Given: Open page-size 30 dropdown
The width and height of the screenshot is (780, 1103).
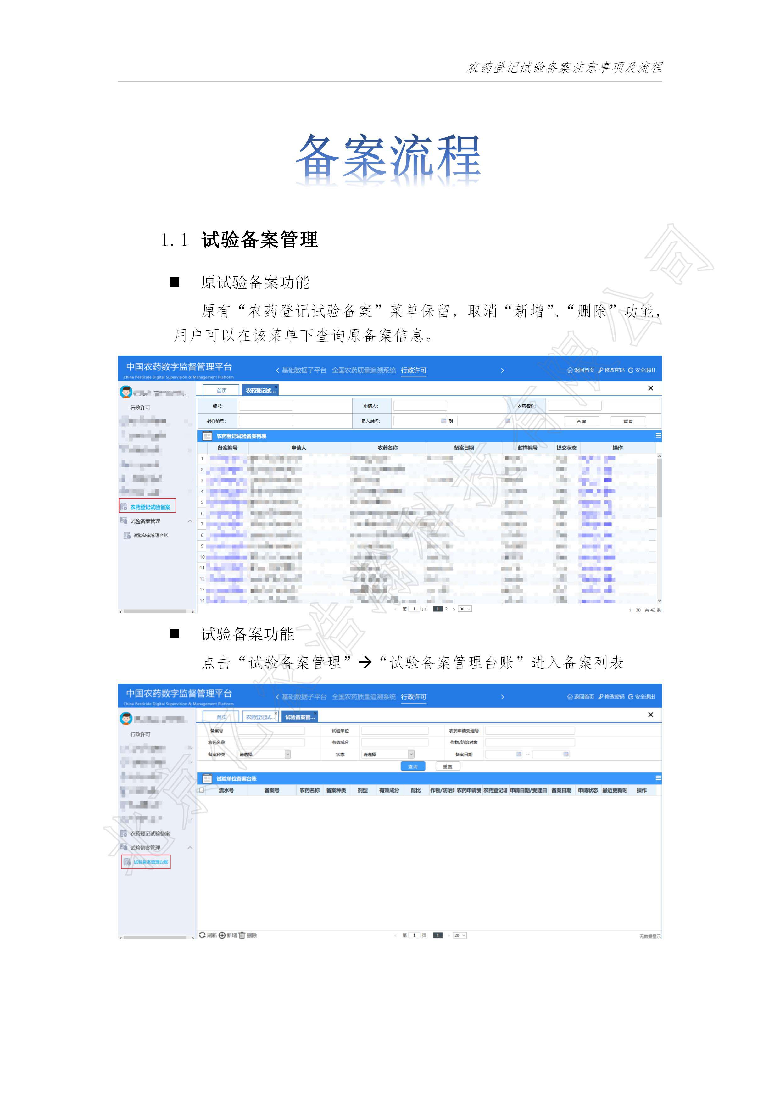Looking at the screenshot, I should pyautogui.click(x=465, y=609).
